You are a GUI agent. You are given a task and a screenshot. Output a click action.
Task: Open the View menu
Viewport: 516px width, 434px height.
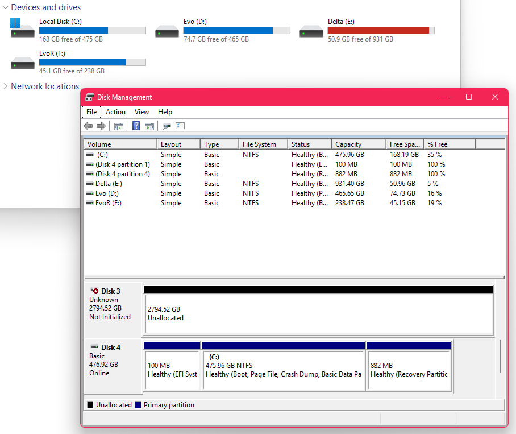click(142, 112)
